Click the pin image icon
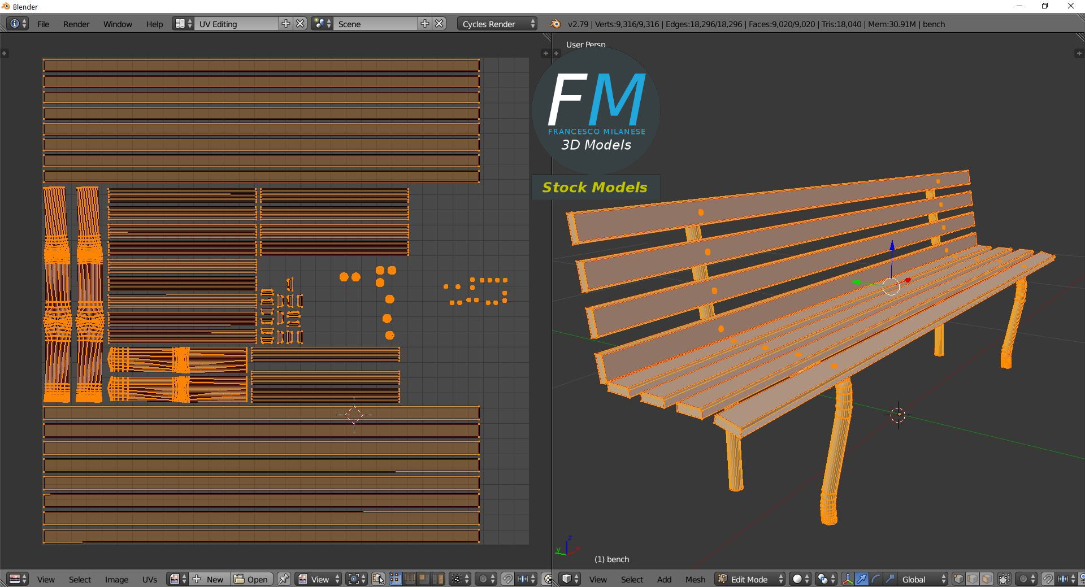 [x=284, y=580]
